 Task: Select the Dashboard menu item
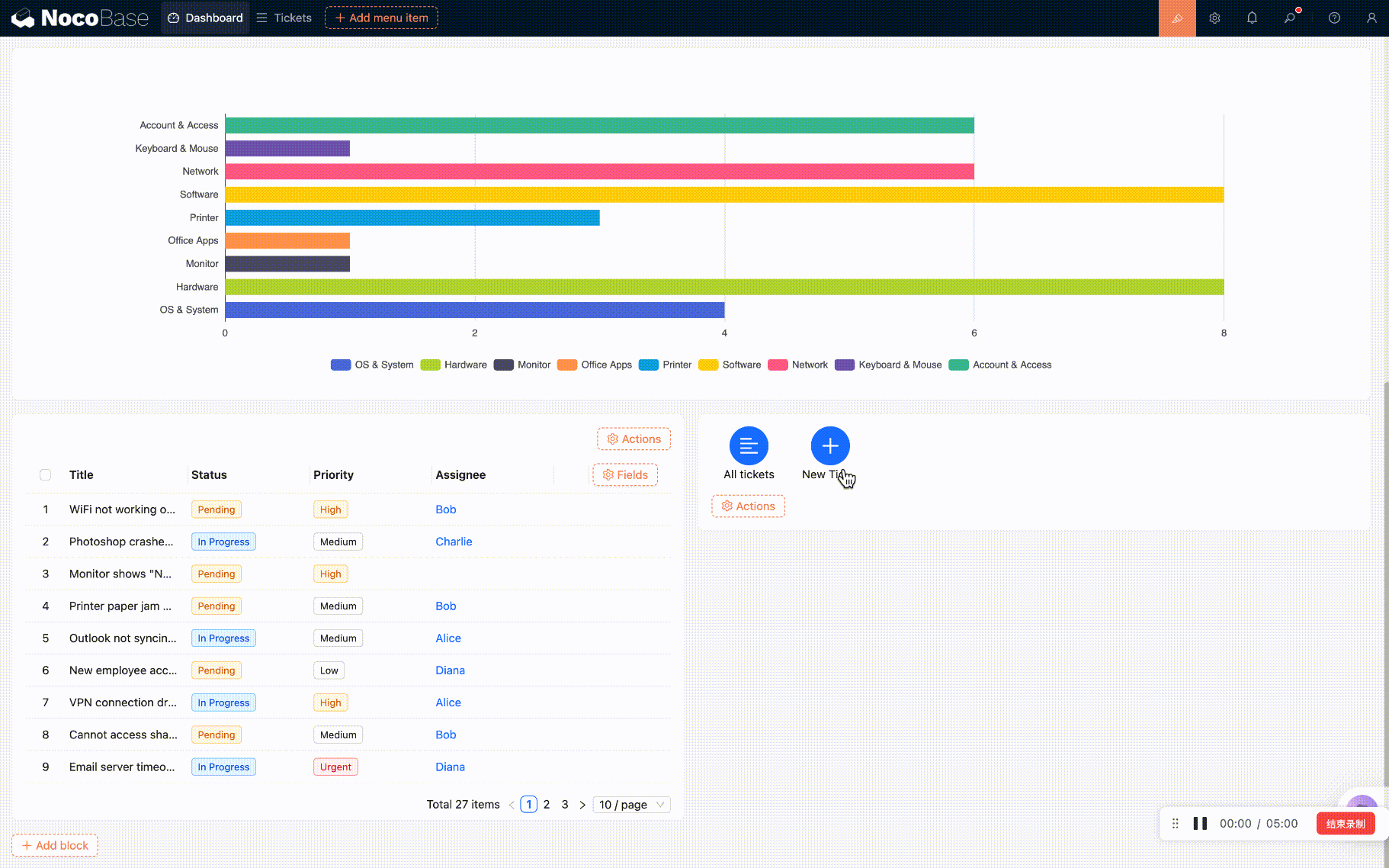[x=204, y=18]
